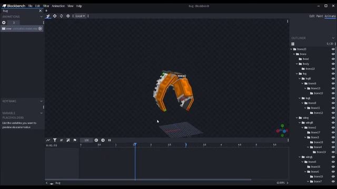This screenshot has height=189, width=337.
Task: Click the timeline horizontal scrollbar
Action: click(x=148, y=180)
